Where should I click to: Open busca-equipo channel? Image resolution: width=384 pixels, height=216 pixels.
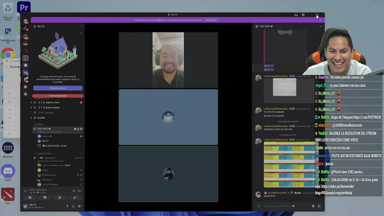(58, 107)
